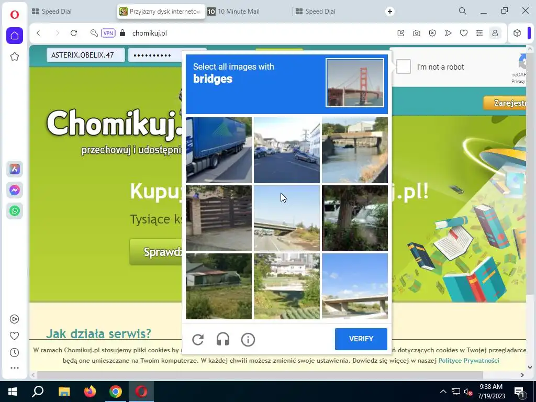Open sidebar heart pinboards icon

tap(14, 336)
